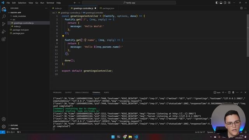Go forward with the navigation arrow
Viewport: 249px width, 140px height.
[x=79, y=3]
